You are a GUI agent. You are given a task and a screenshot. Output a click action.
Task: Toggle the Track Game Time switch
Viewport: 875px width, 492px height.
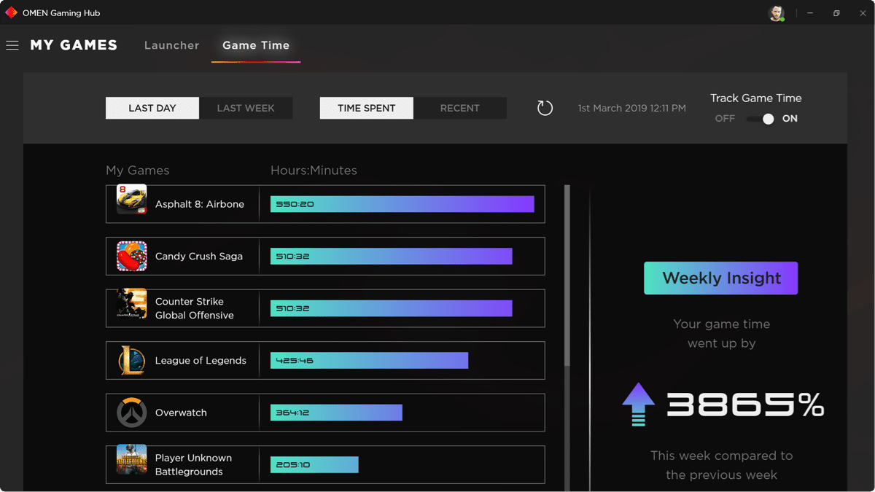[761, 119]
